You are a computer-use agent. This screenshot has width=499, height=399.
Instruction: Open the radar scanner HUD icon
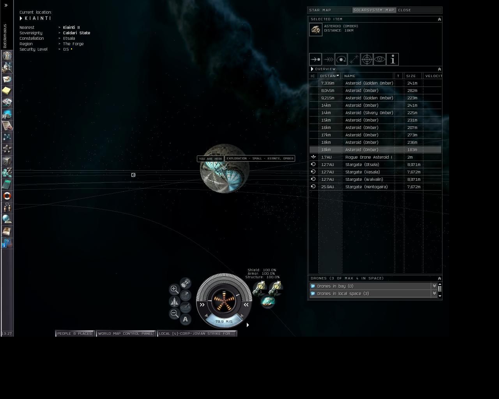pyautogui.click(x=186, y=295)
